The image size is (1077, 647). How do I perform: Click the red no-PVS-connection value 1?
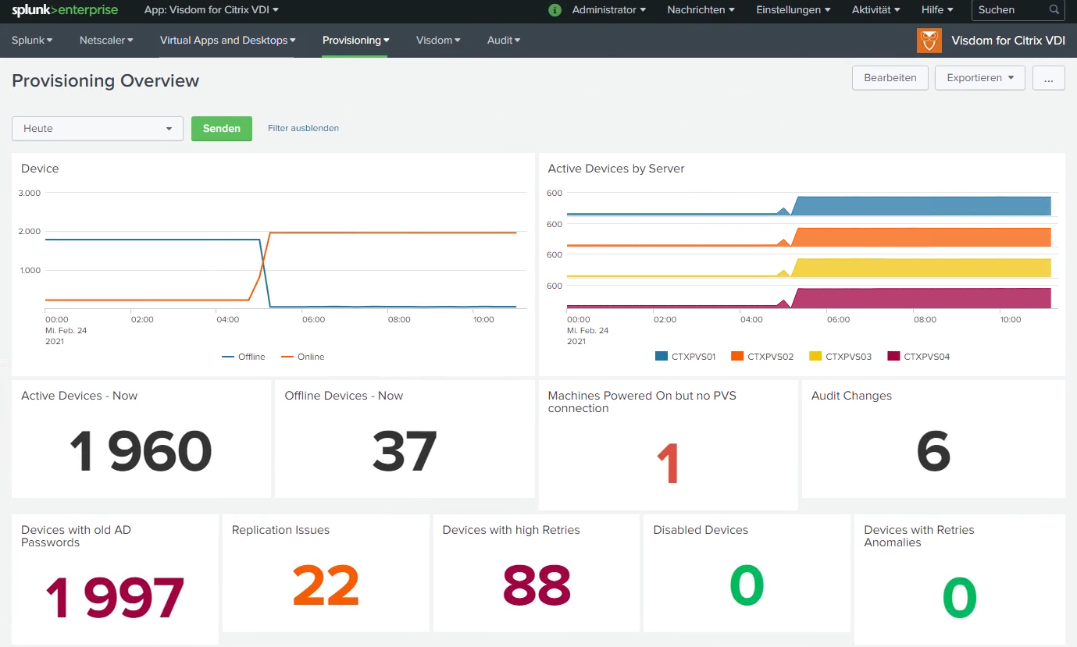[x=668, y=464]
